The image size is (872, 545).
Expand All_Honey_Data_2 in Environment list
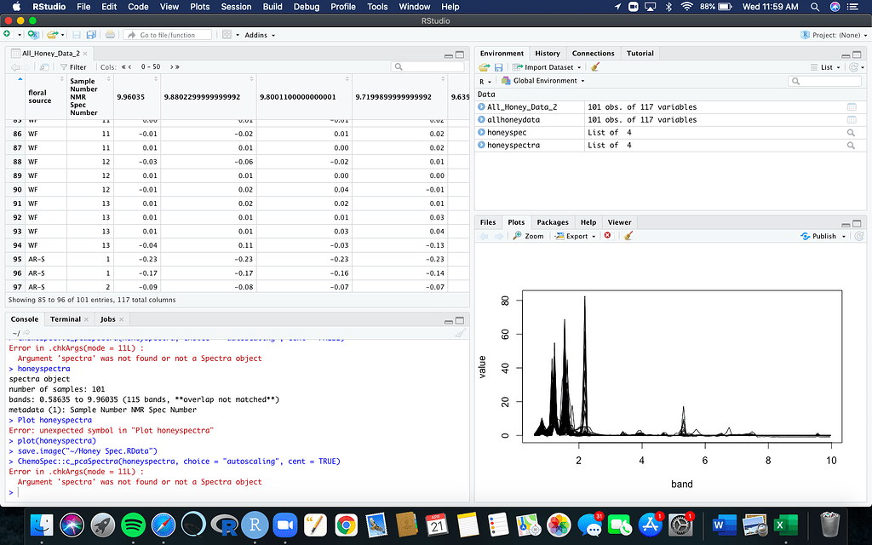(481, 106)
